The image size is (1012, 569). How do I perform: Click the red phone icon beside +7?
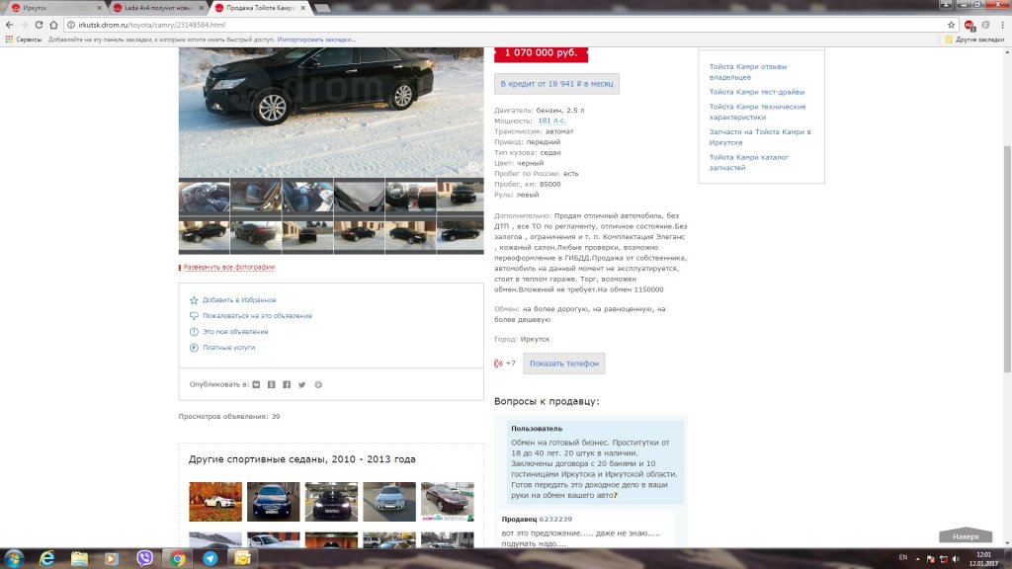tap(498, 364)
